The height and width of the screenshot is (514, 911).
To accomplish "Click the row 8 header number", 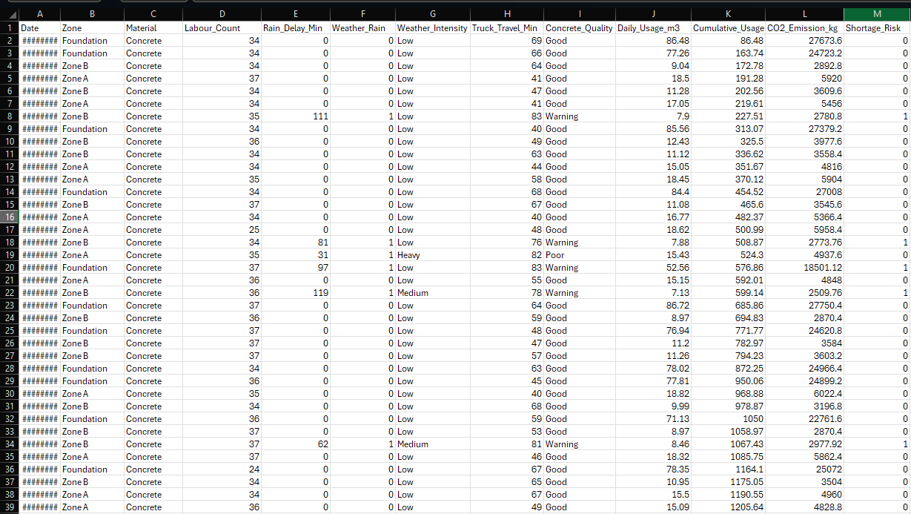I will (x=10, y=116).
